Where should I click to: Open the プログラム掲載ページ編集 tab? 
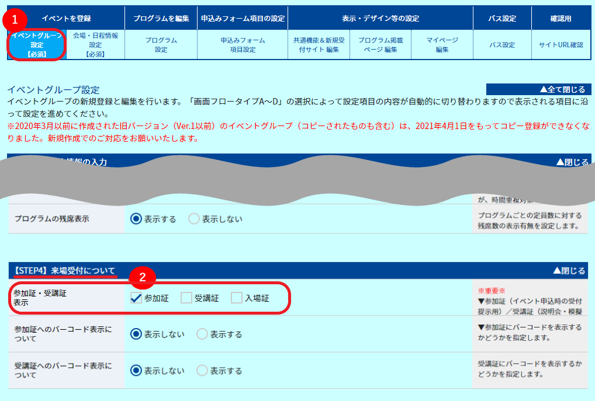pyautogui.click(x=380, y=45)
